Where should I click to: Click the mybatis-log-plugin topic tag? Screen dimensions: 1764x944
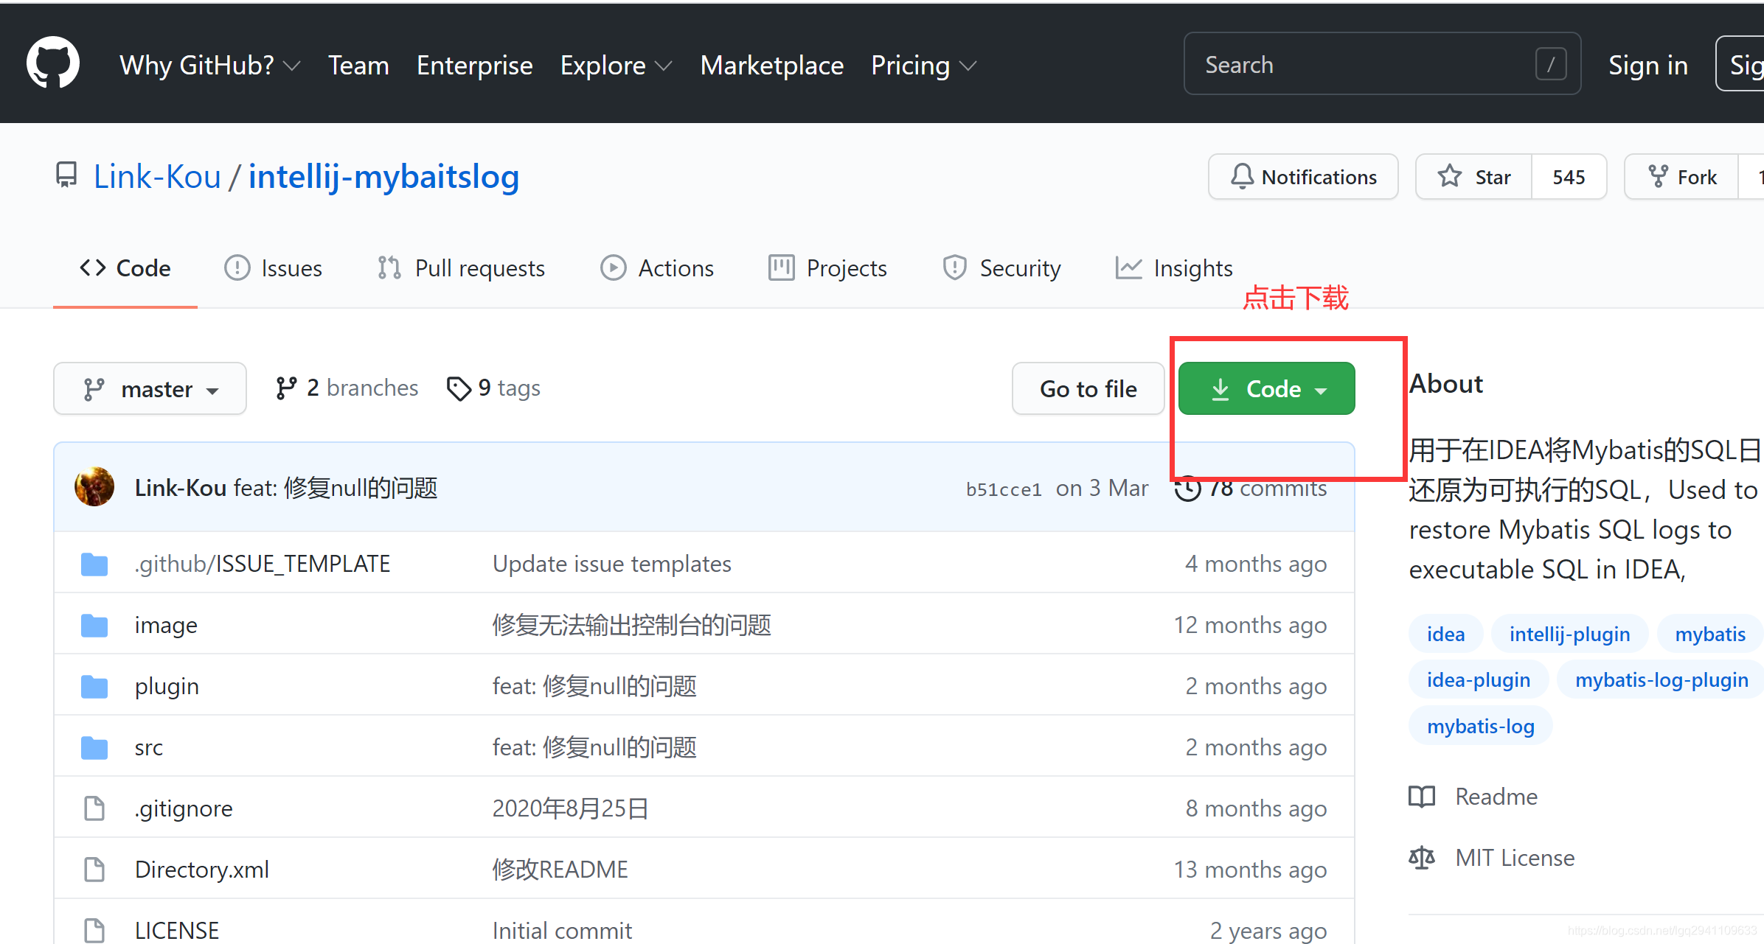(1661, 679)
